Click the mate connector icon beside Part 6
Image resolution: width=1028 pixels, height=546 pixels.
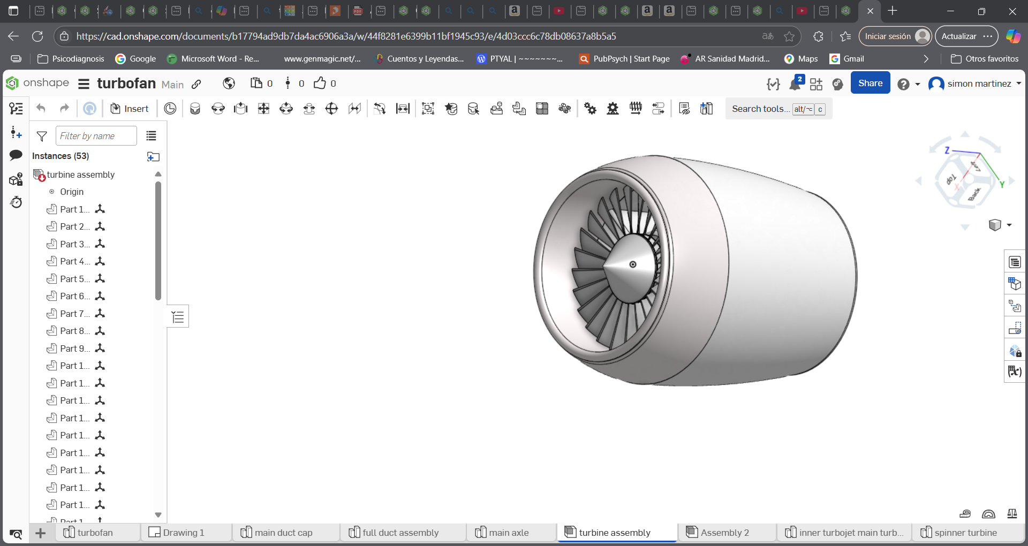pyautogui.click(x=100, y=296)
